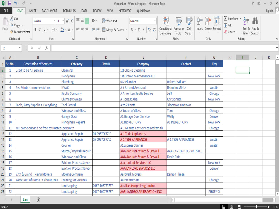The height and width of the screenshot is (209, 279).
Task: Decrease font size with small A icon
Action: click(72, 21)
